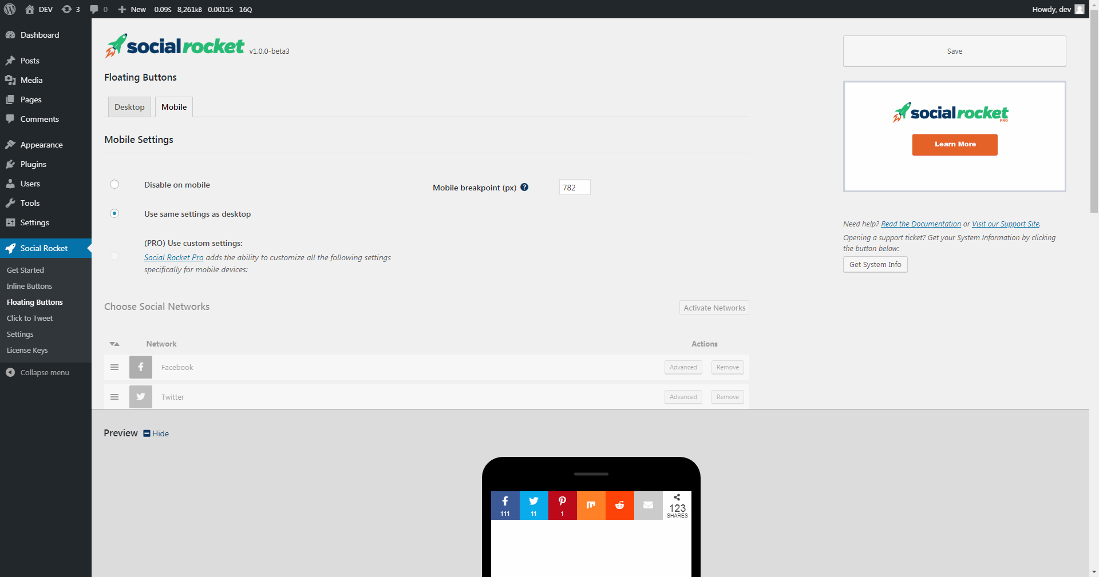Switch to the Mobile tab

pyautogui.click(x=174, y=107)
